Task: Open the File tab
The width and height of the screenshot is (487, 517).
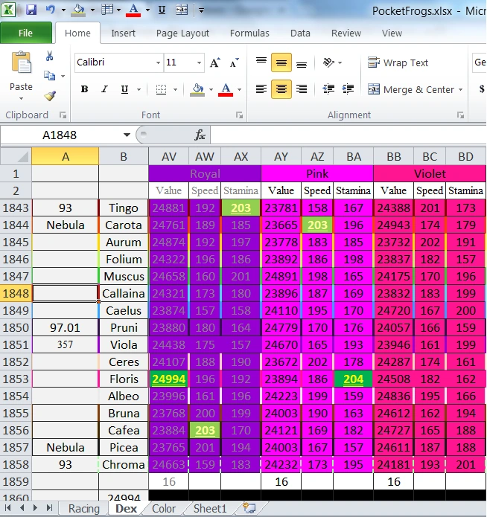Action: click(26, 33)
